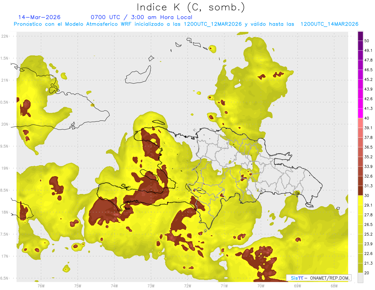
Task: Click the '41.3' legend value
Action: pos(368,109)
